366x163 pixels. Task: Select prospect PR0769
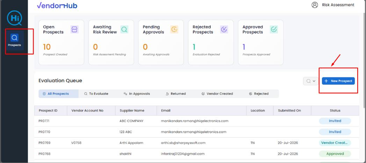(44, 143)
